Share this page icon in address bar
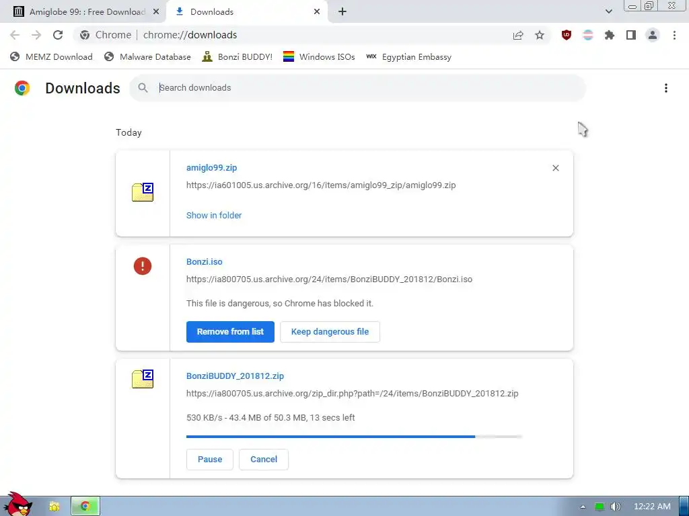This screenshot has width=689, height=516. pos(518,35)
